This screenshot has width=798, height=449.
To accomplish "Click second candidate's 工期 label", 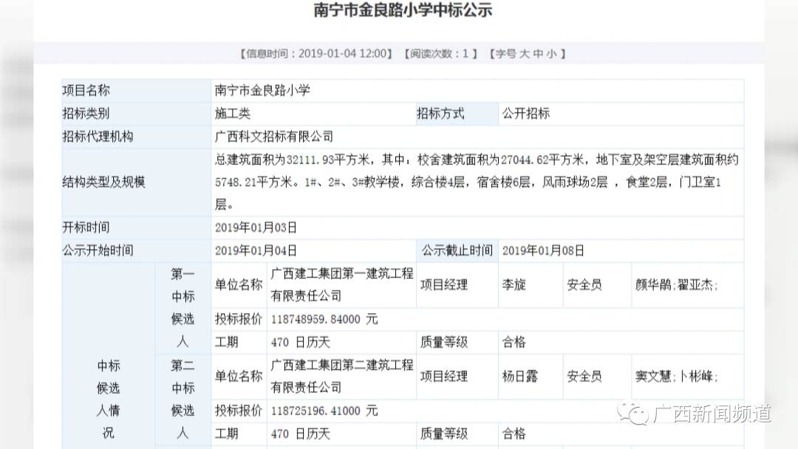I will click(x=226, y=433).
